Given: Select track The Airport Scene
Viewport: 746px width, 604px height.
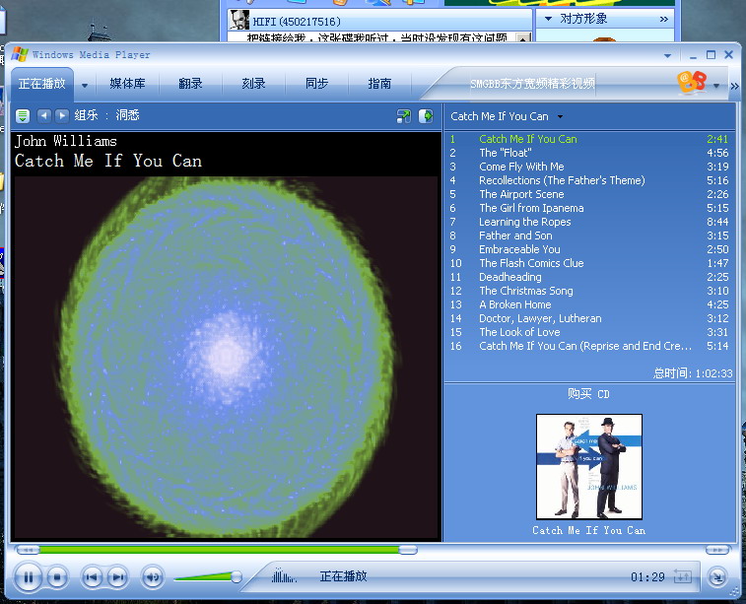Looking at the screenshot, I should pyautogui.click(x=589, y=194).
